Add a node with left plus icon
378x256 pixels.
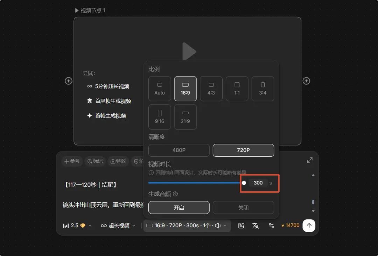pos(69,81)
